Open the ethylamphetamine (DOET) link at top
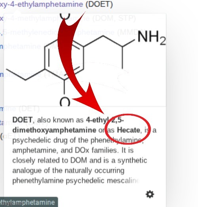 [42, 4]
